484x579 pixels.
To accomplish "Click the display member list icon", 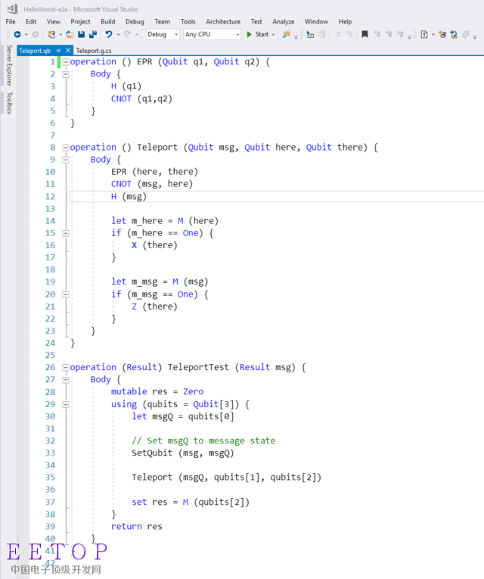I will coord(310,34).
